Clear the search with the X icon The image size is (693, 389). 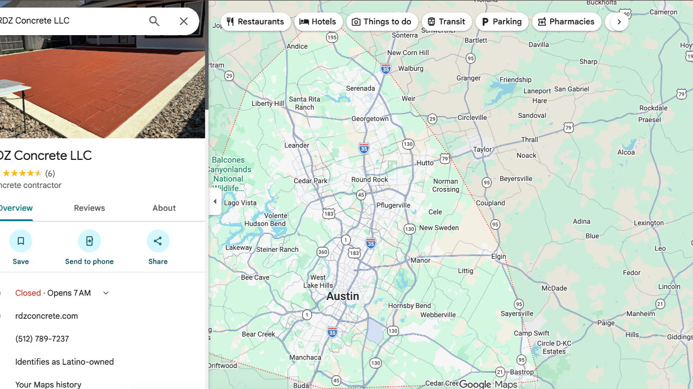(184, 21)
